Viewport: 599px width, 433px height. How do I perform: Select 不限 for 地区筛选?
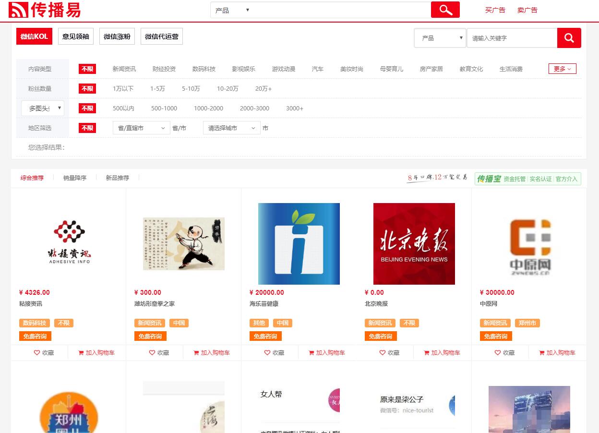point(87,128)
